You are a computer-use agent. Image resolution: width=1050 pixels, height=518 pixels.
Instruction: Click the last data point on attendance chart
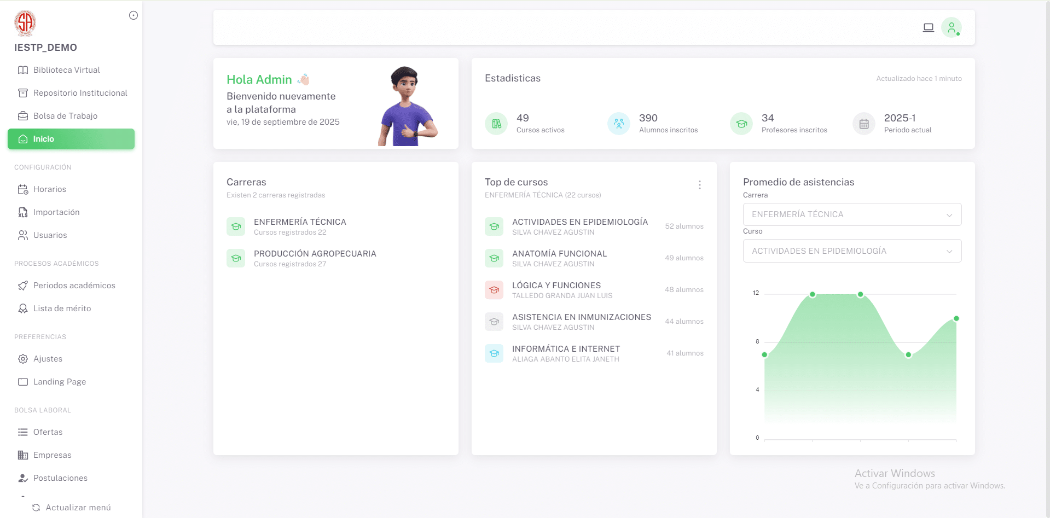[x=956, y=318]
